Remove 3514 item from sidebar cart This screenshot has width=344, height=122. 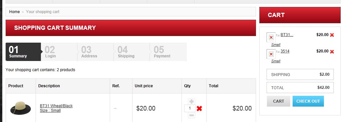(x=332, y=51)
